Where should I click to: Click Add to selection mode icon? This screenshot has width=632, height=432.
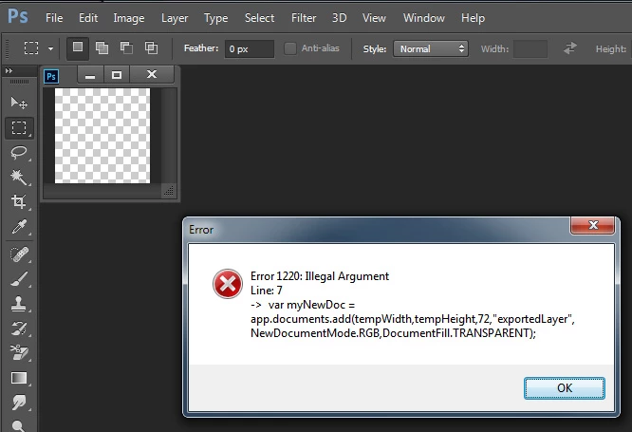[x=102, y=48]
